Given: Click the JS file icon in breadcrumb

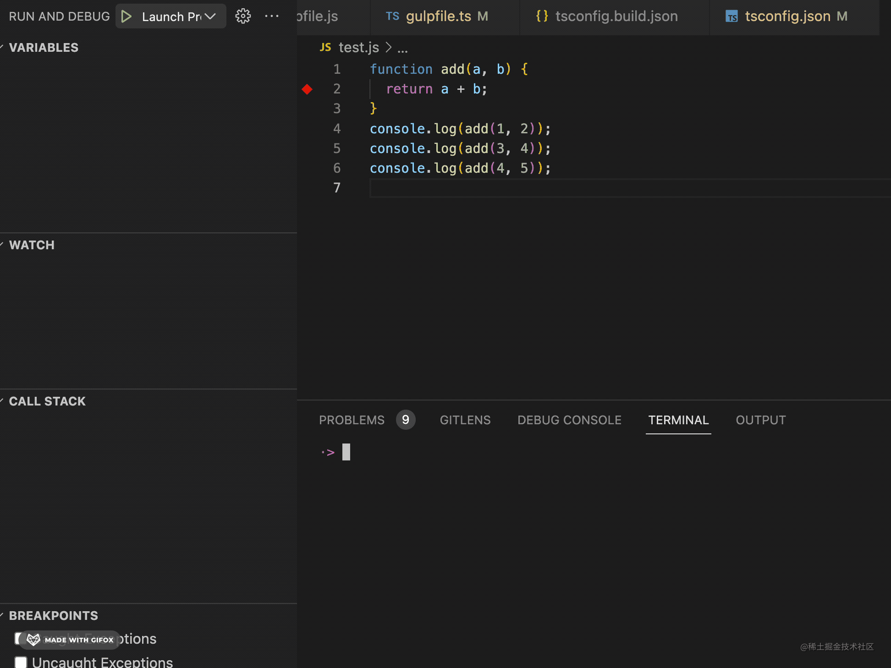Looking at the screenshot, I should (325, 47).
